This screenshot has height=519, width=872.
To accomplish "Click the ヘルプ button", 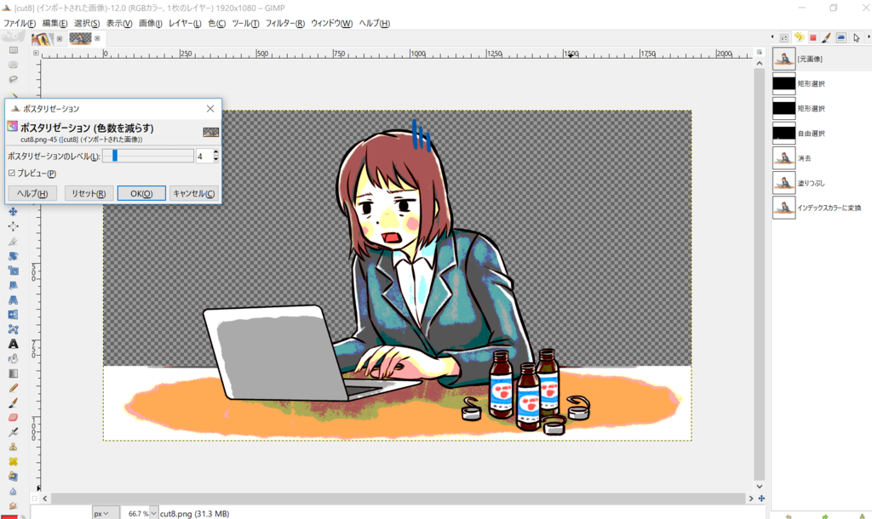I will tap(32, 193).
